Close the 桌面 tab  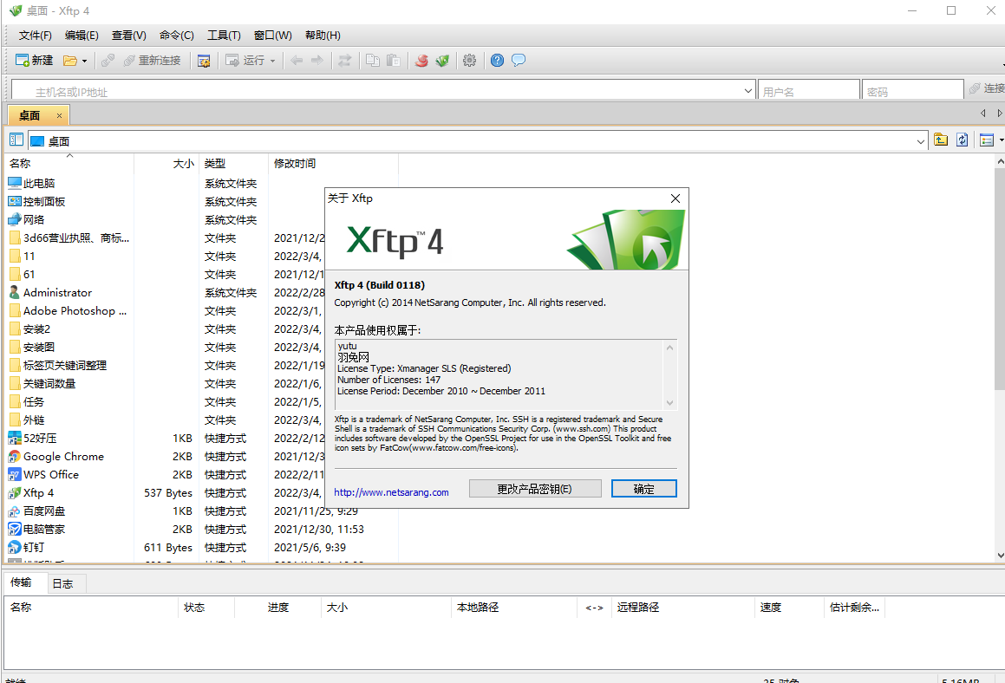coord(59,115)
